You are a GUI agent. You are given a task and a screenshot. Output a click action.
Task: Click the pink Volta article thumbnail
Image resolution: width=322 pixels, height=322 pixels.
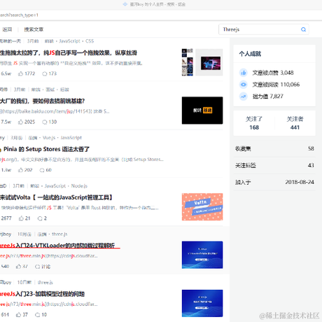coord(202,206)
